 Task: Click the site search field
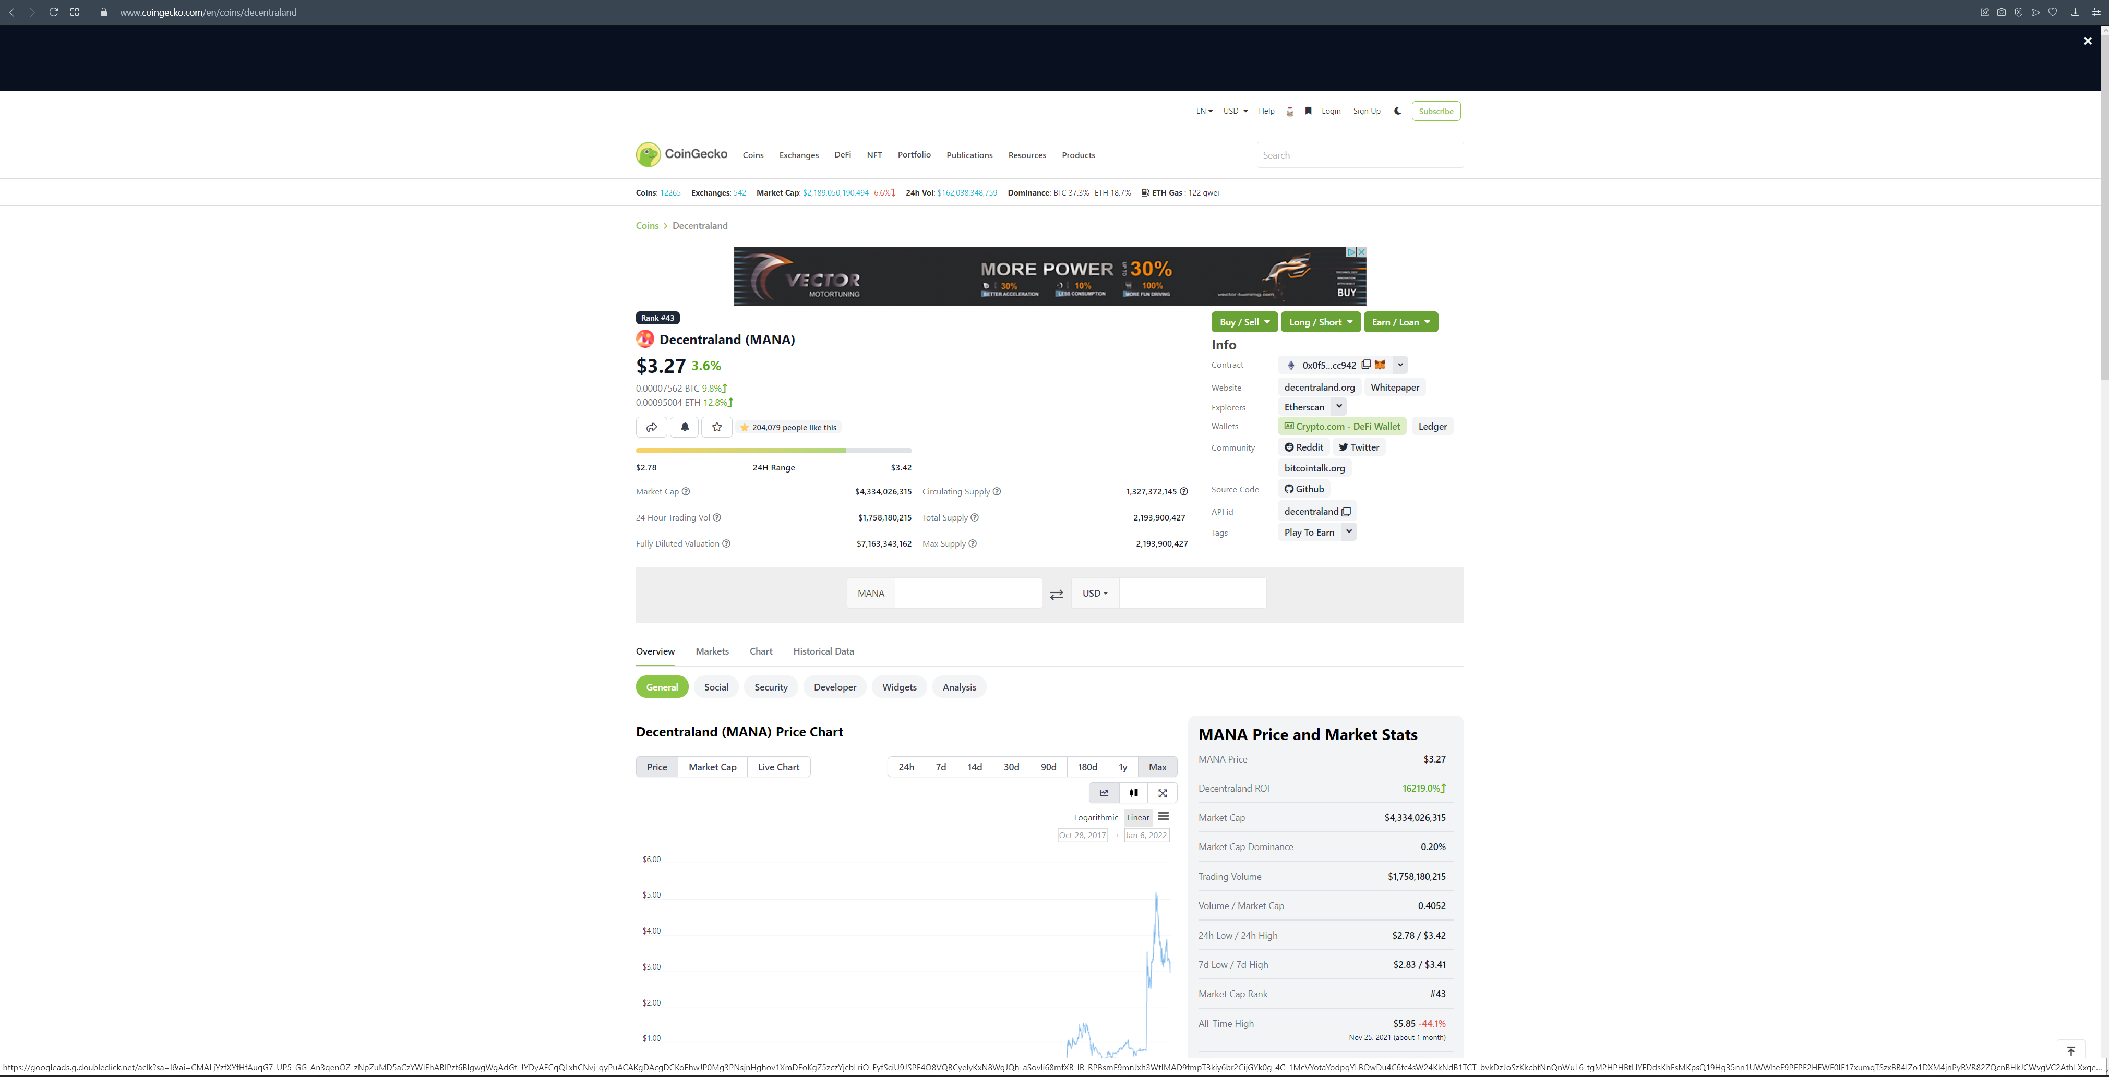coord(1359,155)
